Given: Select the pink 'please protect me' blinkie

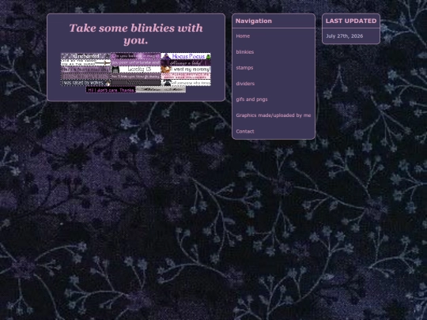Looking at the screenshot, I should (186, 76).
